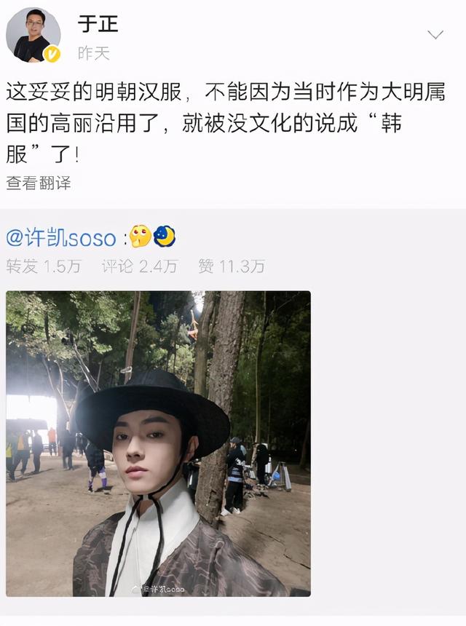
Task: Open the poster's profile avatar
Action: pyautogui.click(x=33, y=35)
